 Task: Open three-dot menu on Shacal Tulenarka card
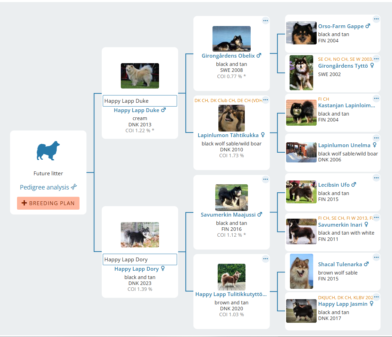coord(376,257)
